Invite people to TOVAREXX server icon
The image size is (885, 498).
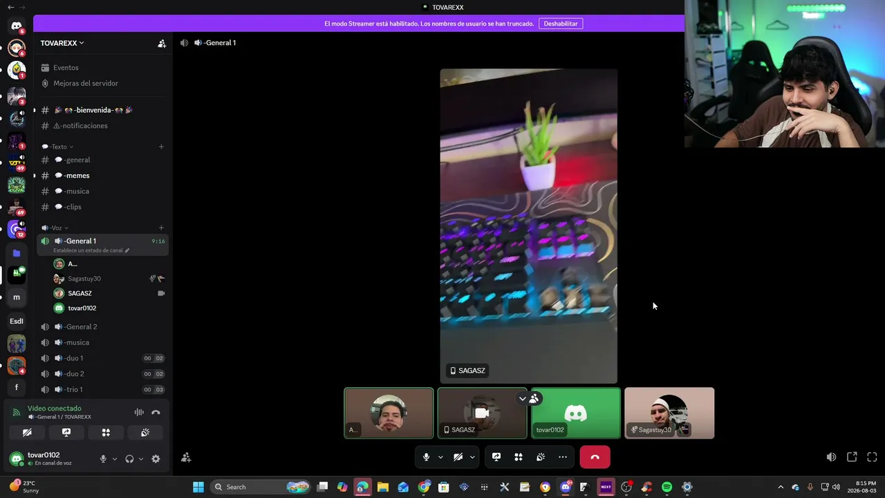(x=162, y=44)
